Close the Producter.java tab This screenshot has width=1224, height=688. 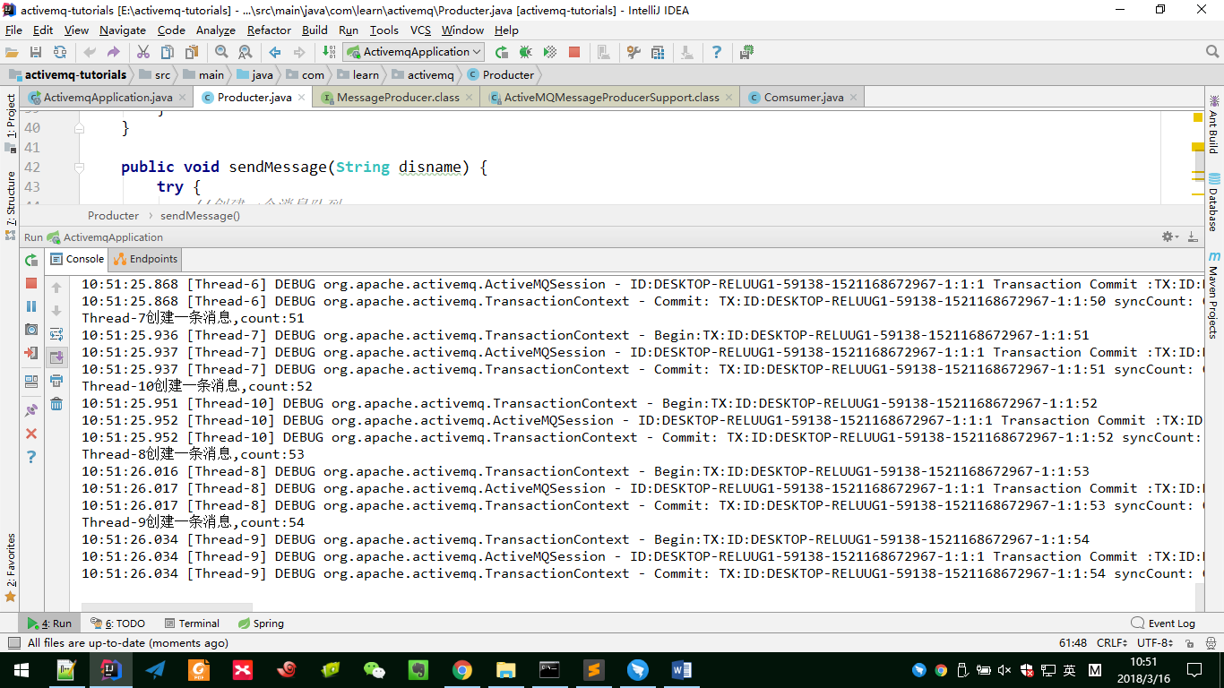[x=301, y=97]
